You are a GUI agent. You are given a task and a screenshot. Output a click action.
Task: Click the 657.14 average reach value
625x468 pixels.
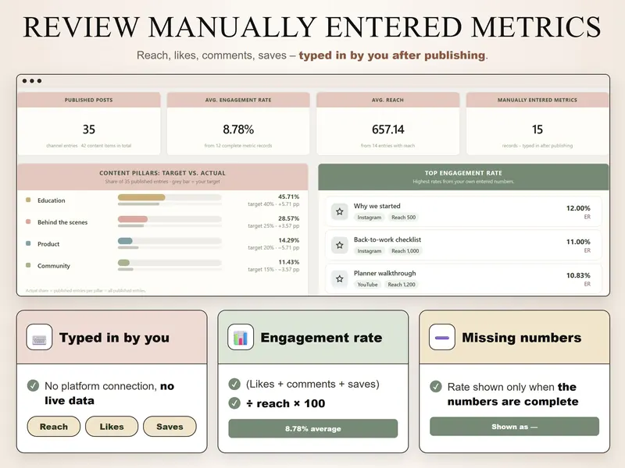387,129
